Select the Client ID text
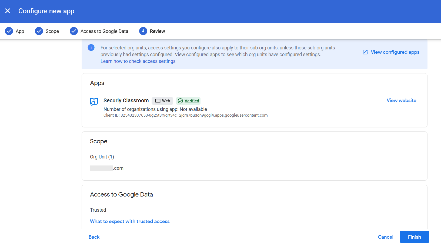The width and height of the screenshot is (441, 247). pyautogui.click(x=185, y=115)
